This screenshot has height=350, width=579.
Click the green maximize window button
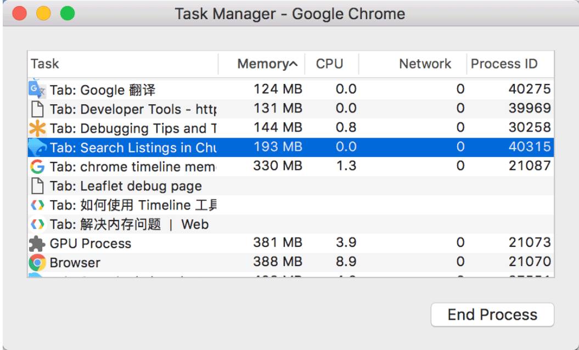[x=68, y=13]
